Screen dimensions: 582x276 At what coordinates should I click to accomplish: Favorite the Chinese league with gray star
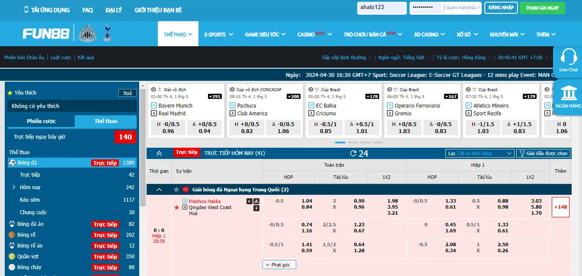[x=176, y=190]
